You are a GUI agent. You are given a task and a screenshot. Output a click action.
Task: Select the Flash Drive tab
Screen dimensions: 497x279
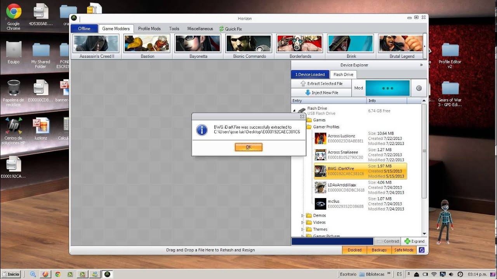coord(343,74)
